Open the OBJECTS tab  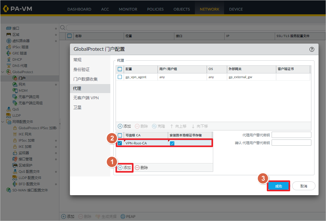[x=182, y=9]
